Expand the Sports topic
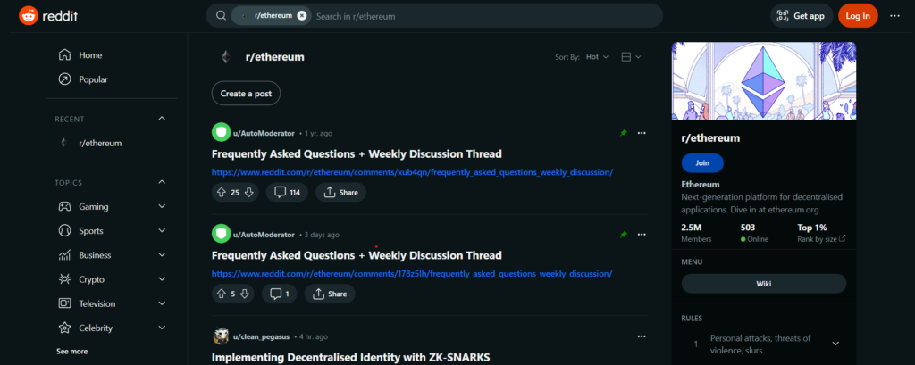 (x=162, y=231)
